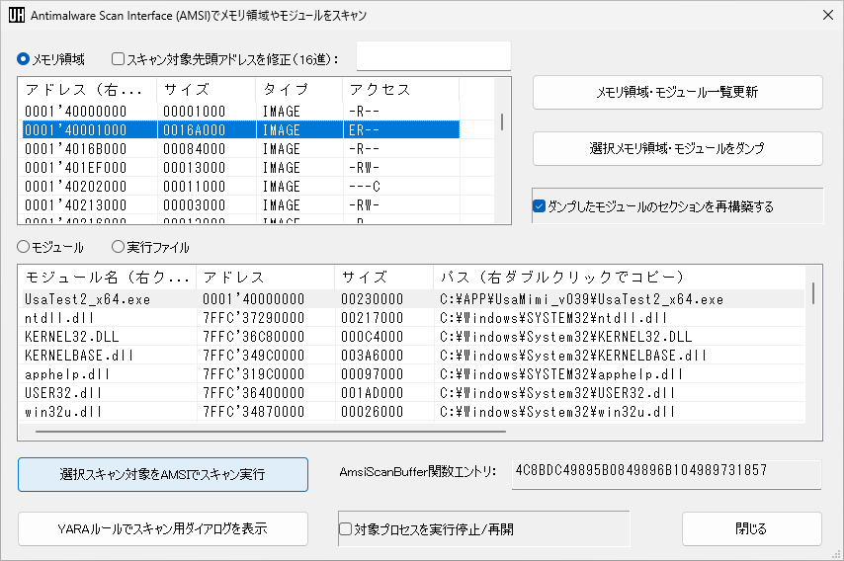Click the UH application icon in title bar
The height and width of the screenshot is (561, 844).
tap(17, 15)
